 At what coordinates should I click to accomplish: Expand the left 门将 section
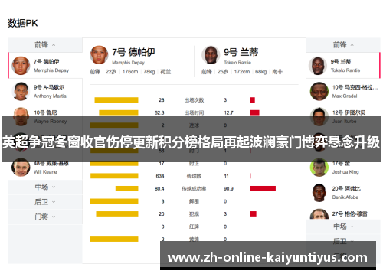point(45,217)
